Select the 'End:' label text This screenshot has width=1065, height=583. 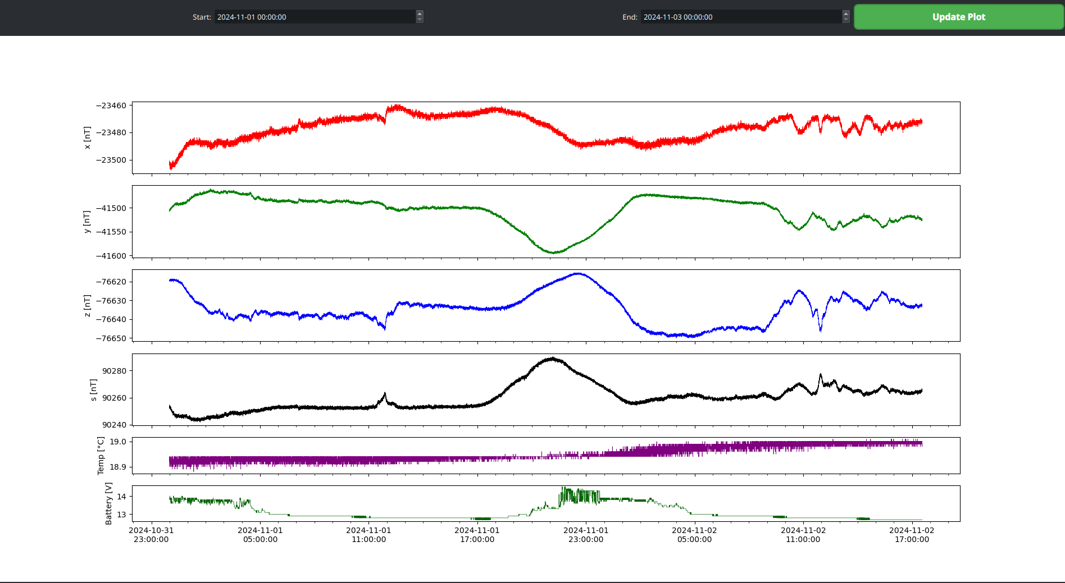(630, 17)
